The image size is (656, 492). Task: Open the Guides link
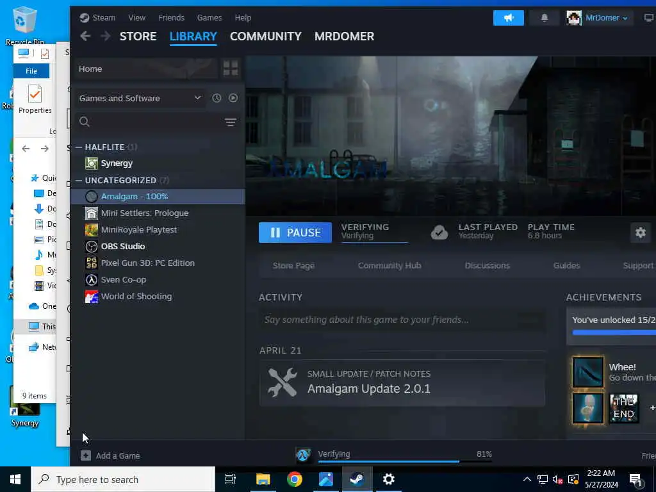tap(566, 266)
